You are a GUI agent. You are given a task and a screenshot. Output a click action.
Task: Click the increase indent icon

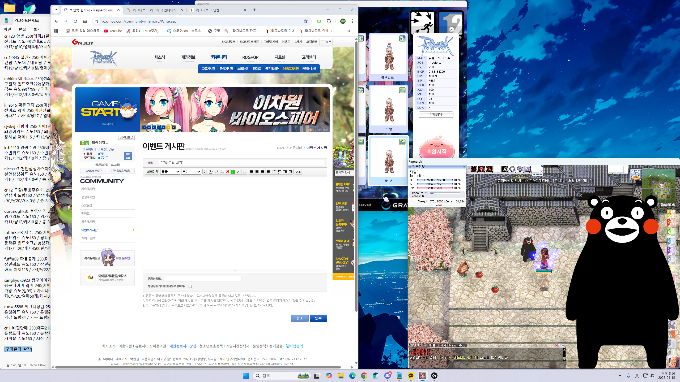pos(291,172)
